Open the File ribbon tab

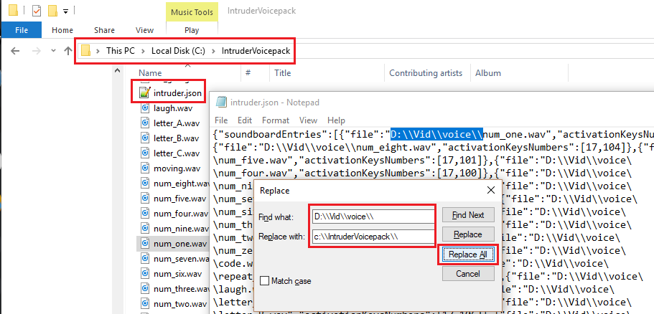(x=22, y=30)
